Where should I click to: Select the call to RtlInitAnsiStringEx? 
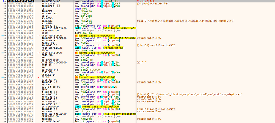pyautogui.click(x=105, y=28)
